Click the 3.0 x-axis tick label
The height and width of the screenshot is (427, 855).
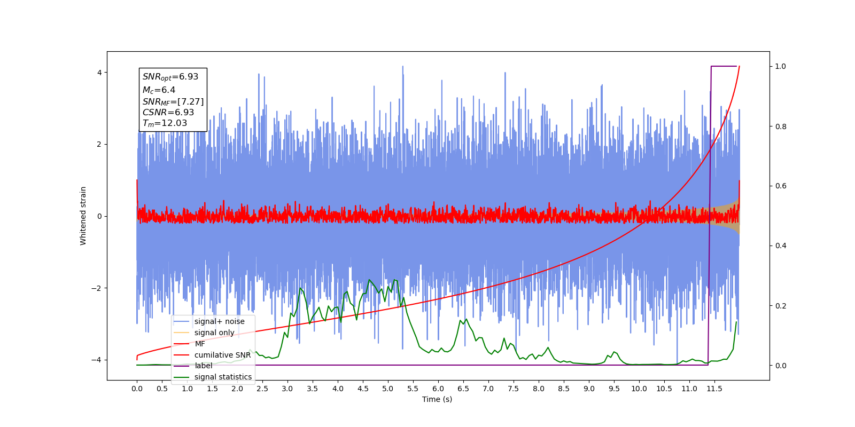[x=287, y=389]
